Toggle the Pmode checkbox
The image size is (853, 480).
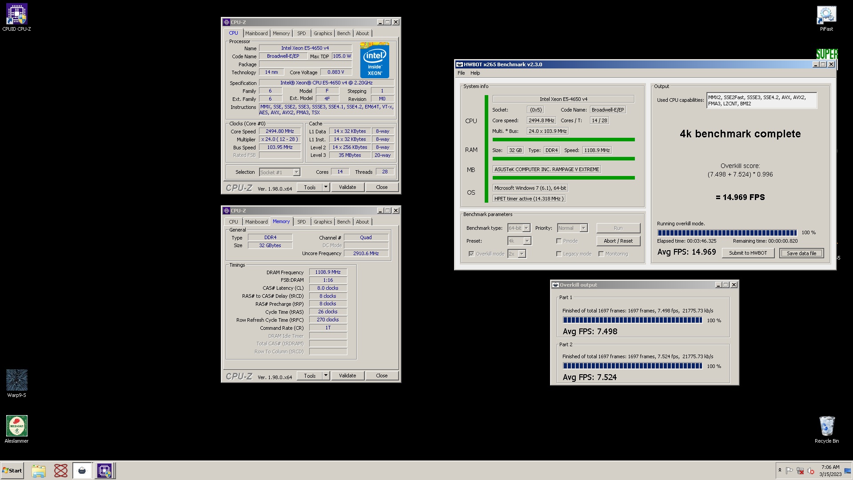tap(559, 241)
